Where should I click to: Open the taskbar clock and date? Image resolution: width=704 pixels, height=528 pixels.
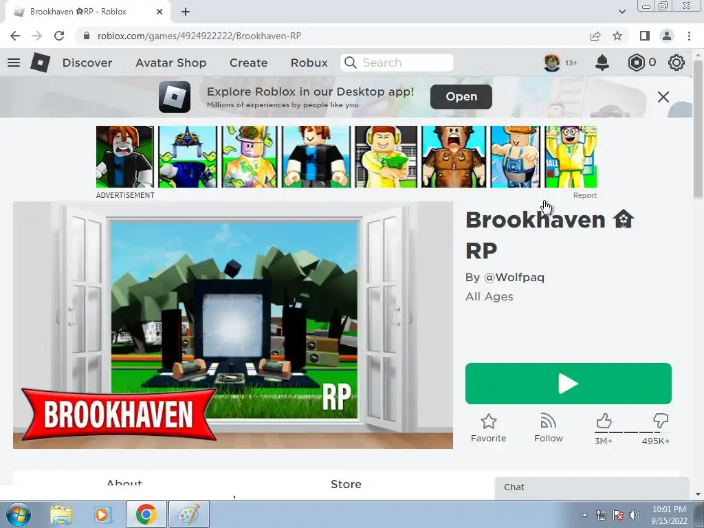point(669,515)
